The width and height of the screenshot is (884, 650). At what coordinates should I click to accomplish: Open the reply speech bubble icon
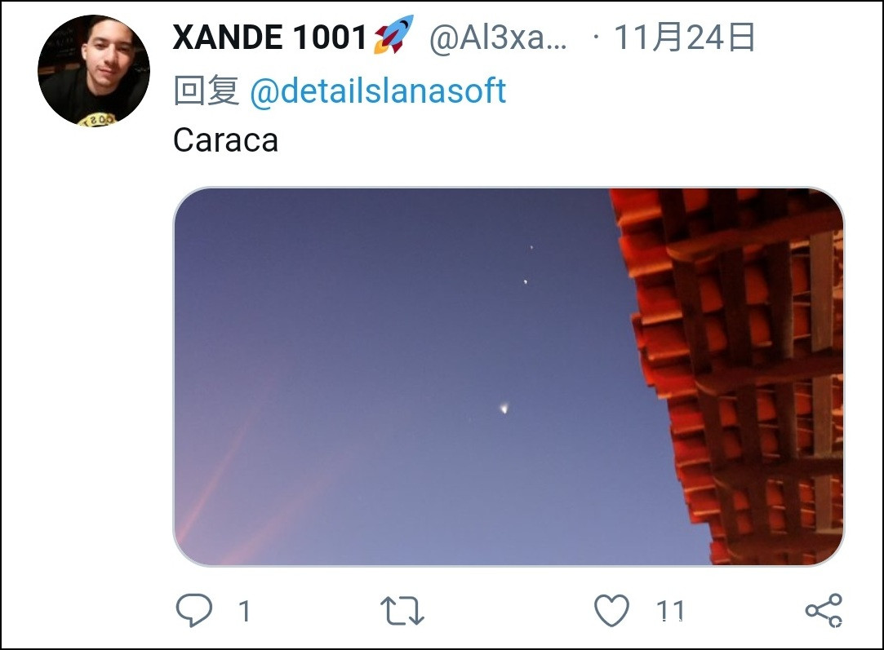click(x=194, y=610)
